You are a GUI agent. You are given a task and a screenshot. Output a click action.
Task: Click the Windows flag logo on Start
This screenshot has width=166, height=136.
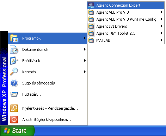(x=7, y=131)
